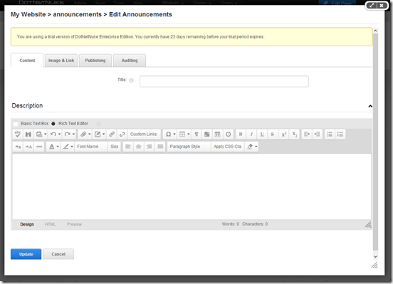Remove link with the unlink icon

pyautogui.click(x=122, y=134)
